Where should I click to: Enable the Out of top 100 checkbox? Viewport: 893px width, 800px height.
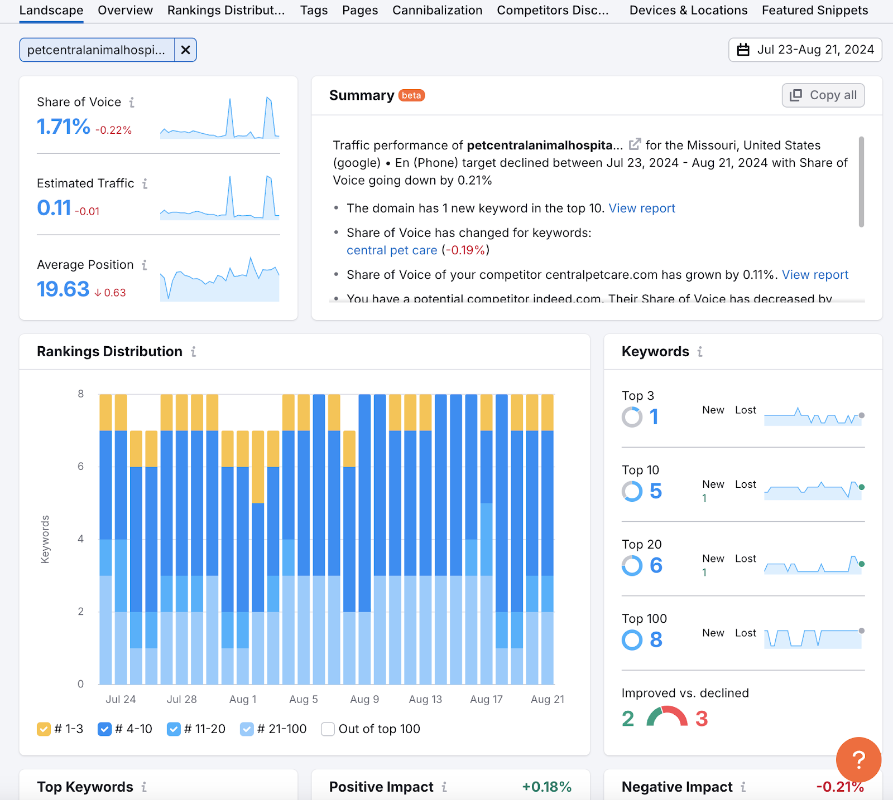pos(328,729)
